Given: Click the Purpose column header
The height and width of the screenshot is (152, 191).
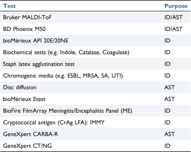Looking at the screenshot, I should [x=176, y=6].
